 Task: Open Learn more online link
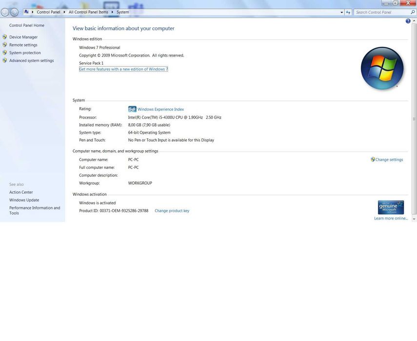click(391, 219)
